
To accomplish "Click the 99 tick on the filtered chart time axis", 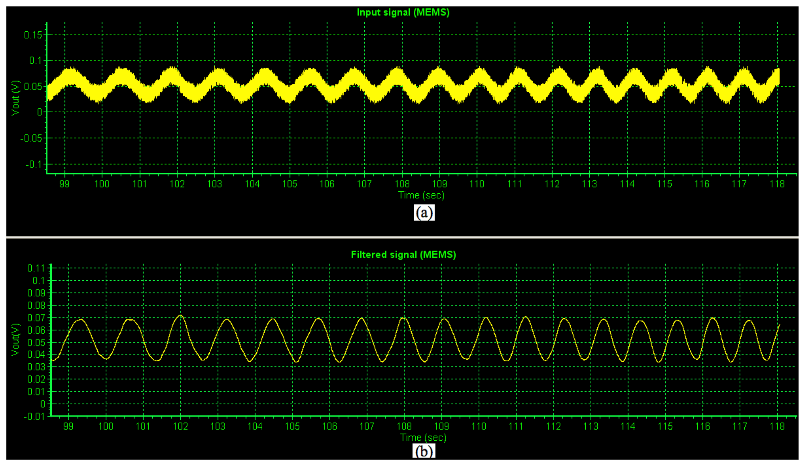I will (69, 426).
